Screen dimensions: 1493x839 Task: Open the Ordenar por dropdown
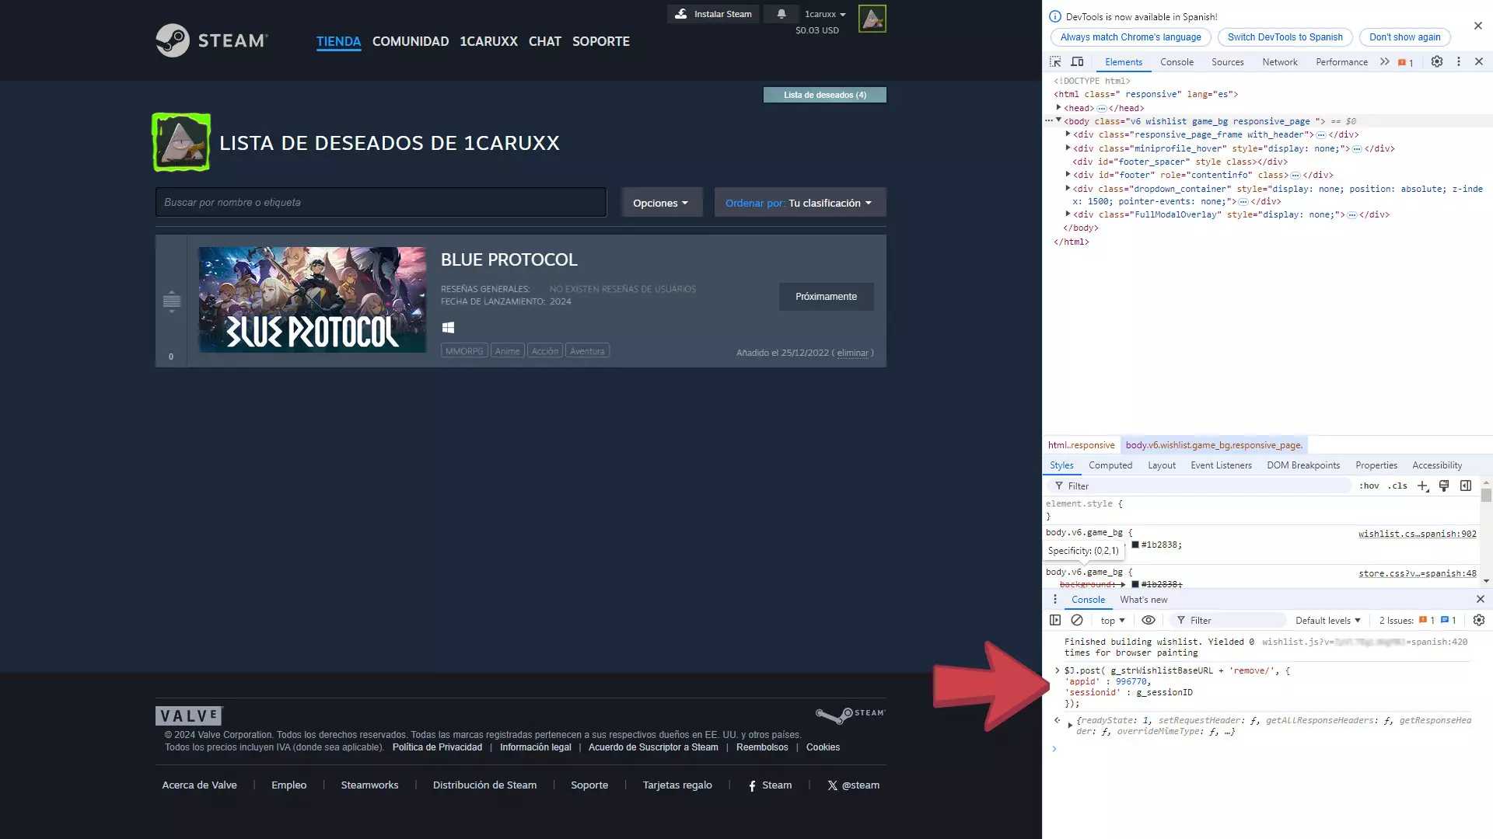pos(799,203)
